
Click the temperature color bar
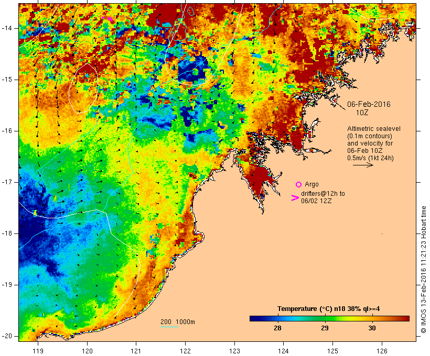pyautogui.click(x=329, y=318)
